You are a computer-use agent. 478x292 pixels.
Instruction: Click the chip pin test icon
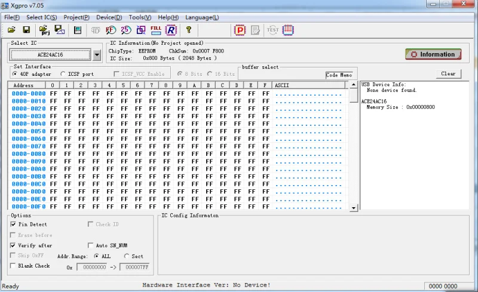(x=288, y=30)
